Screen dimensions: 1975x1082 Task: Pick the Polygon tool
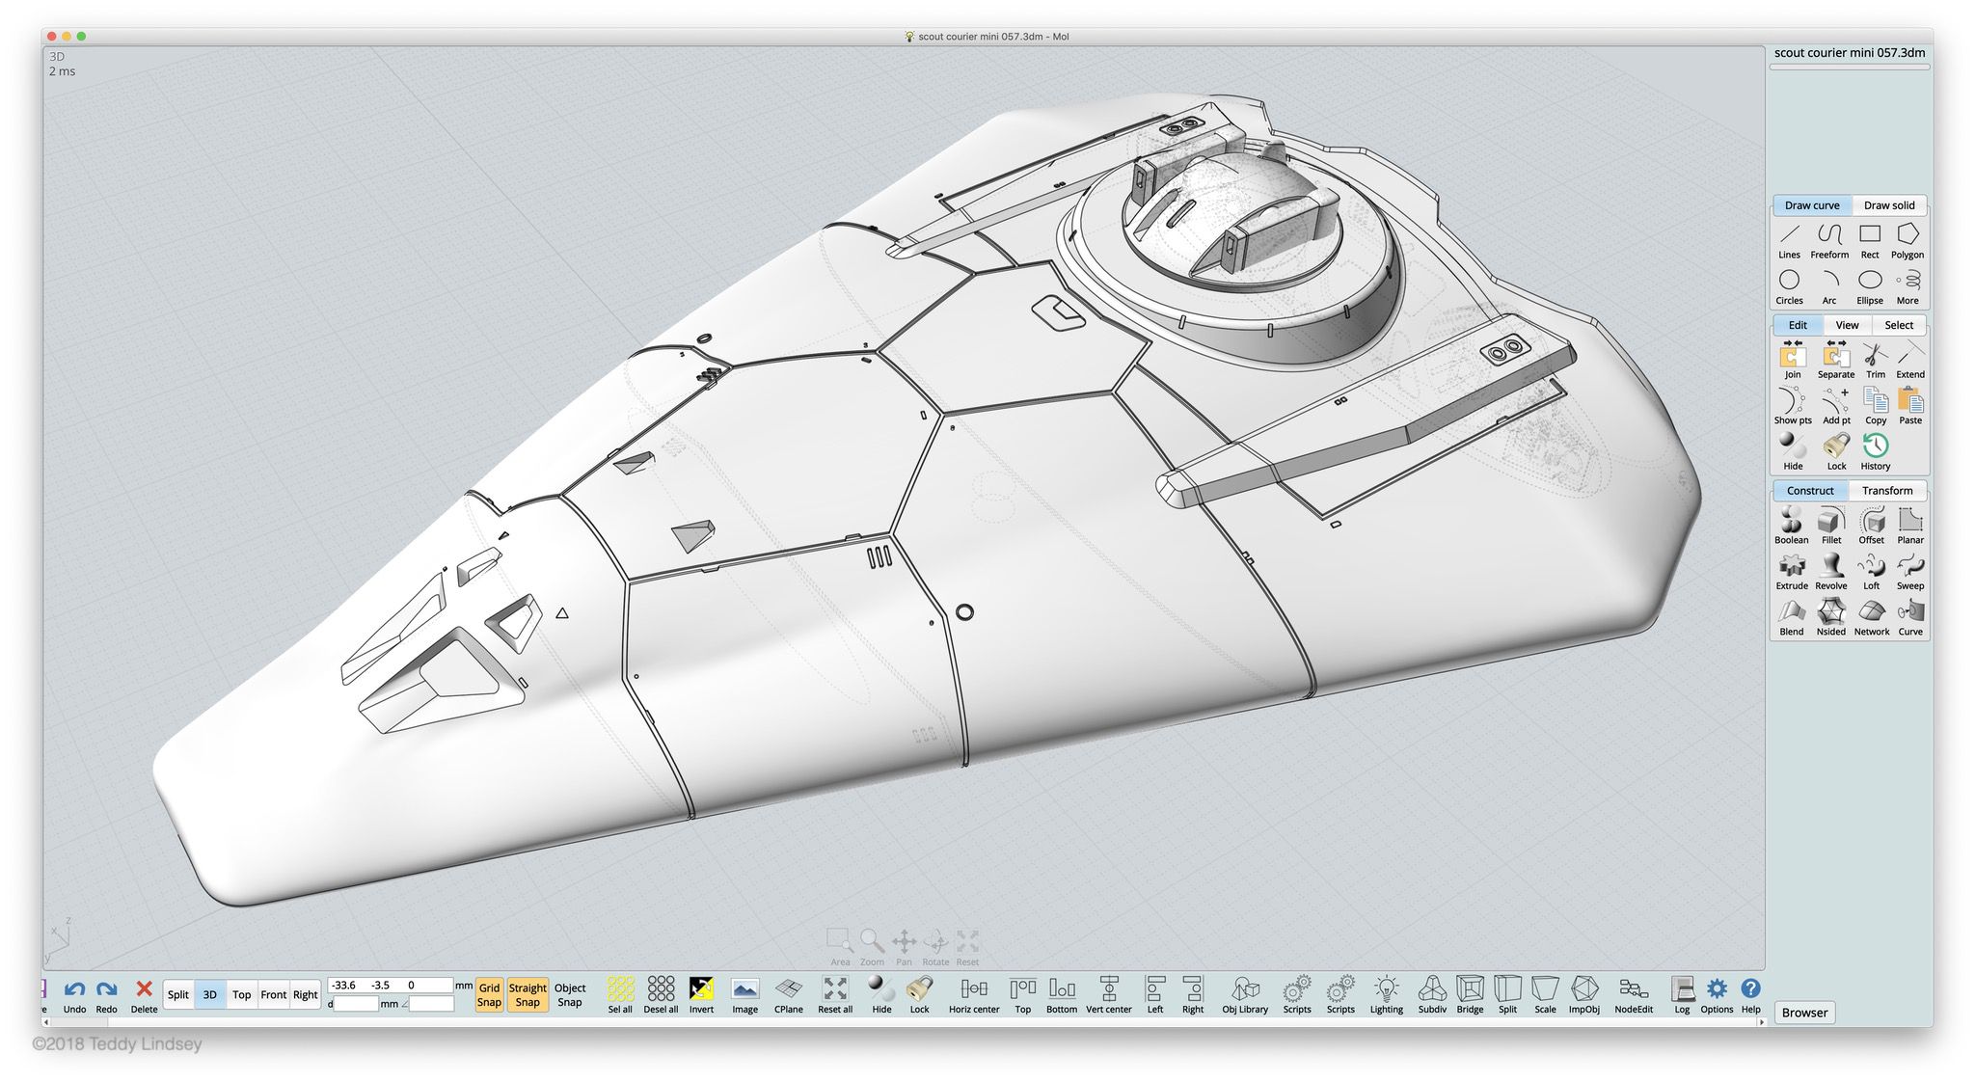(x=1907, y=241)
